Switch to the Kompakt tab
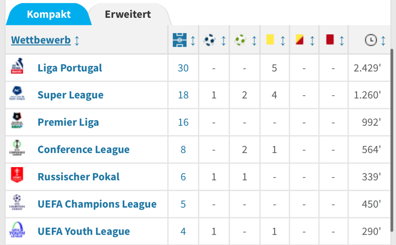 (x=49, y=15)
